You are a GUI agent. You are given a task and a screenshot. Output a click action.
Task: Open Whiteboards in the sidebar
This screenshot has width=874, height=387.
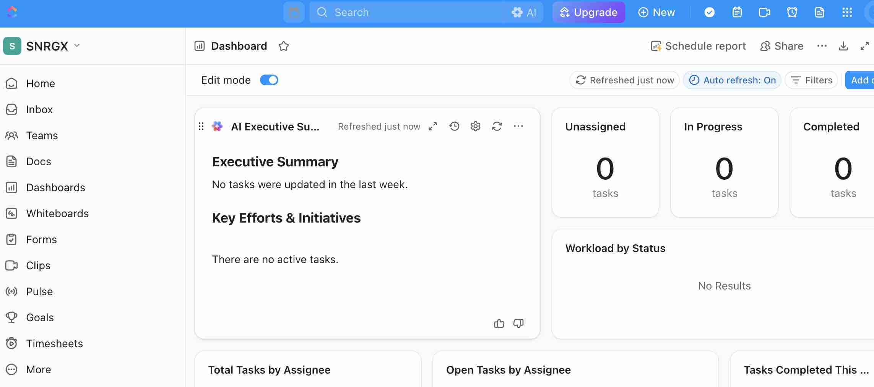point(57,213)
